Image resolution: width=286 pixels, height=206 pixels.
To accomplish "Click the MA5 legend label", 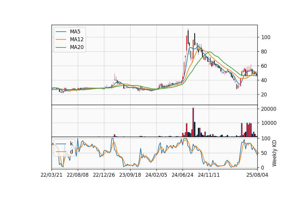I will [75, 32].
